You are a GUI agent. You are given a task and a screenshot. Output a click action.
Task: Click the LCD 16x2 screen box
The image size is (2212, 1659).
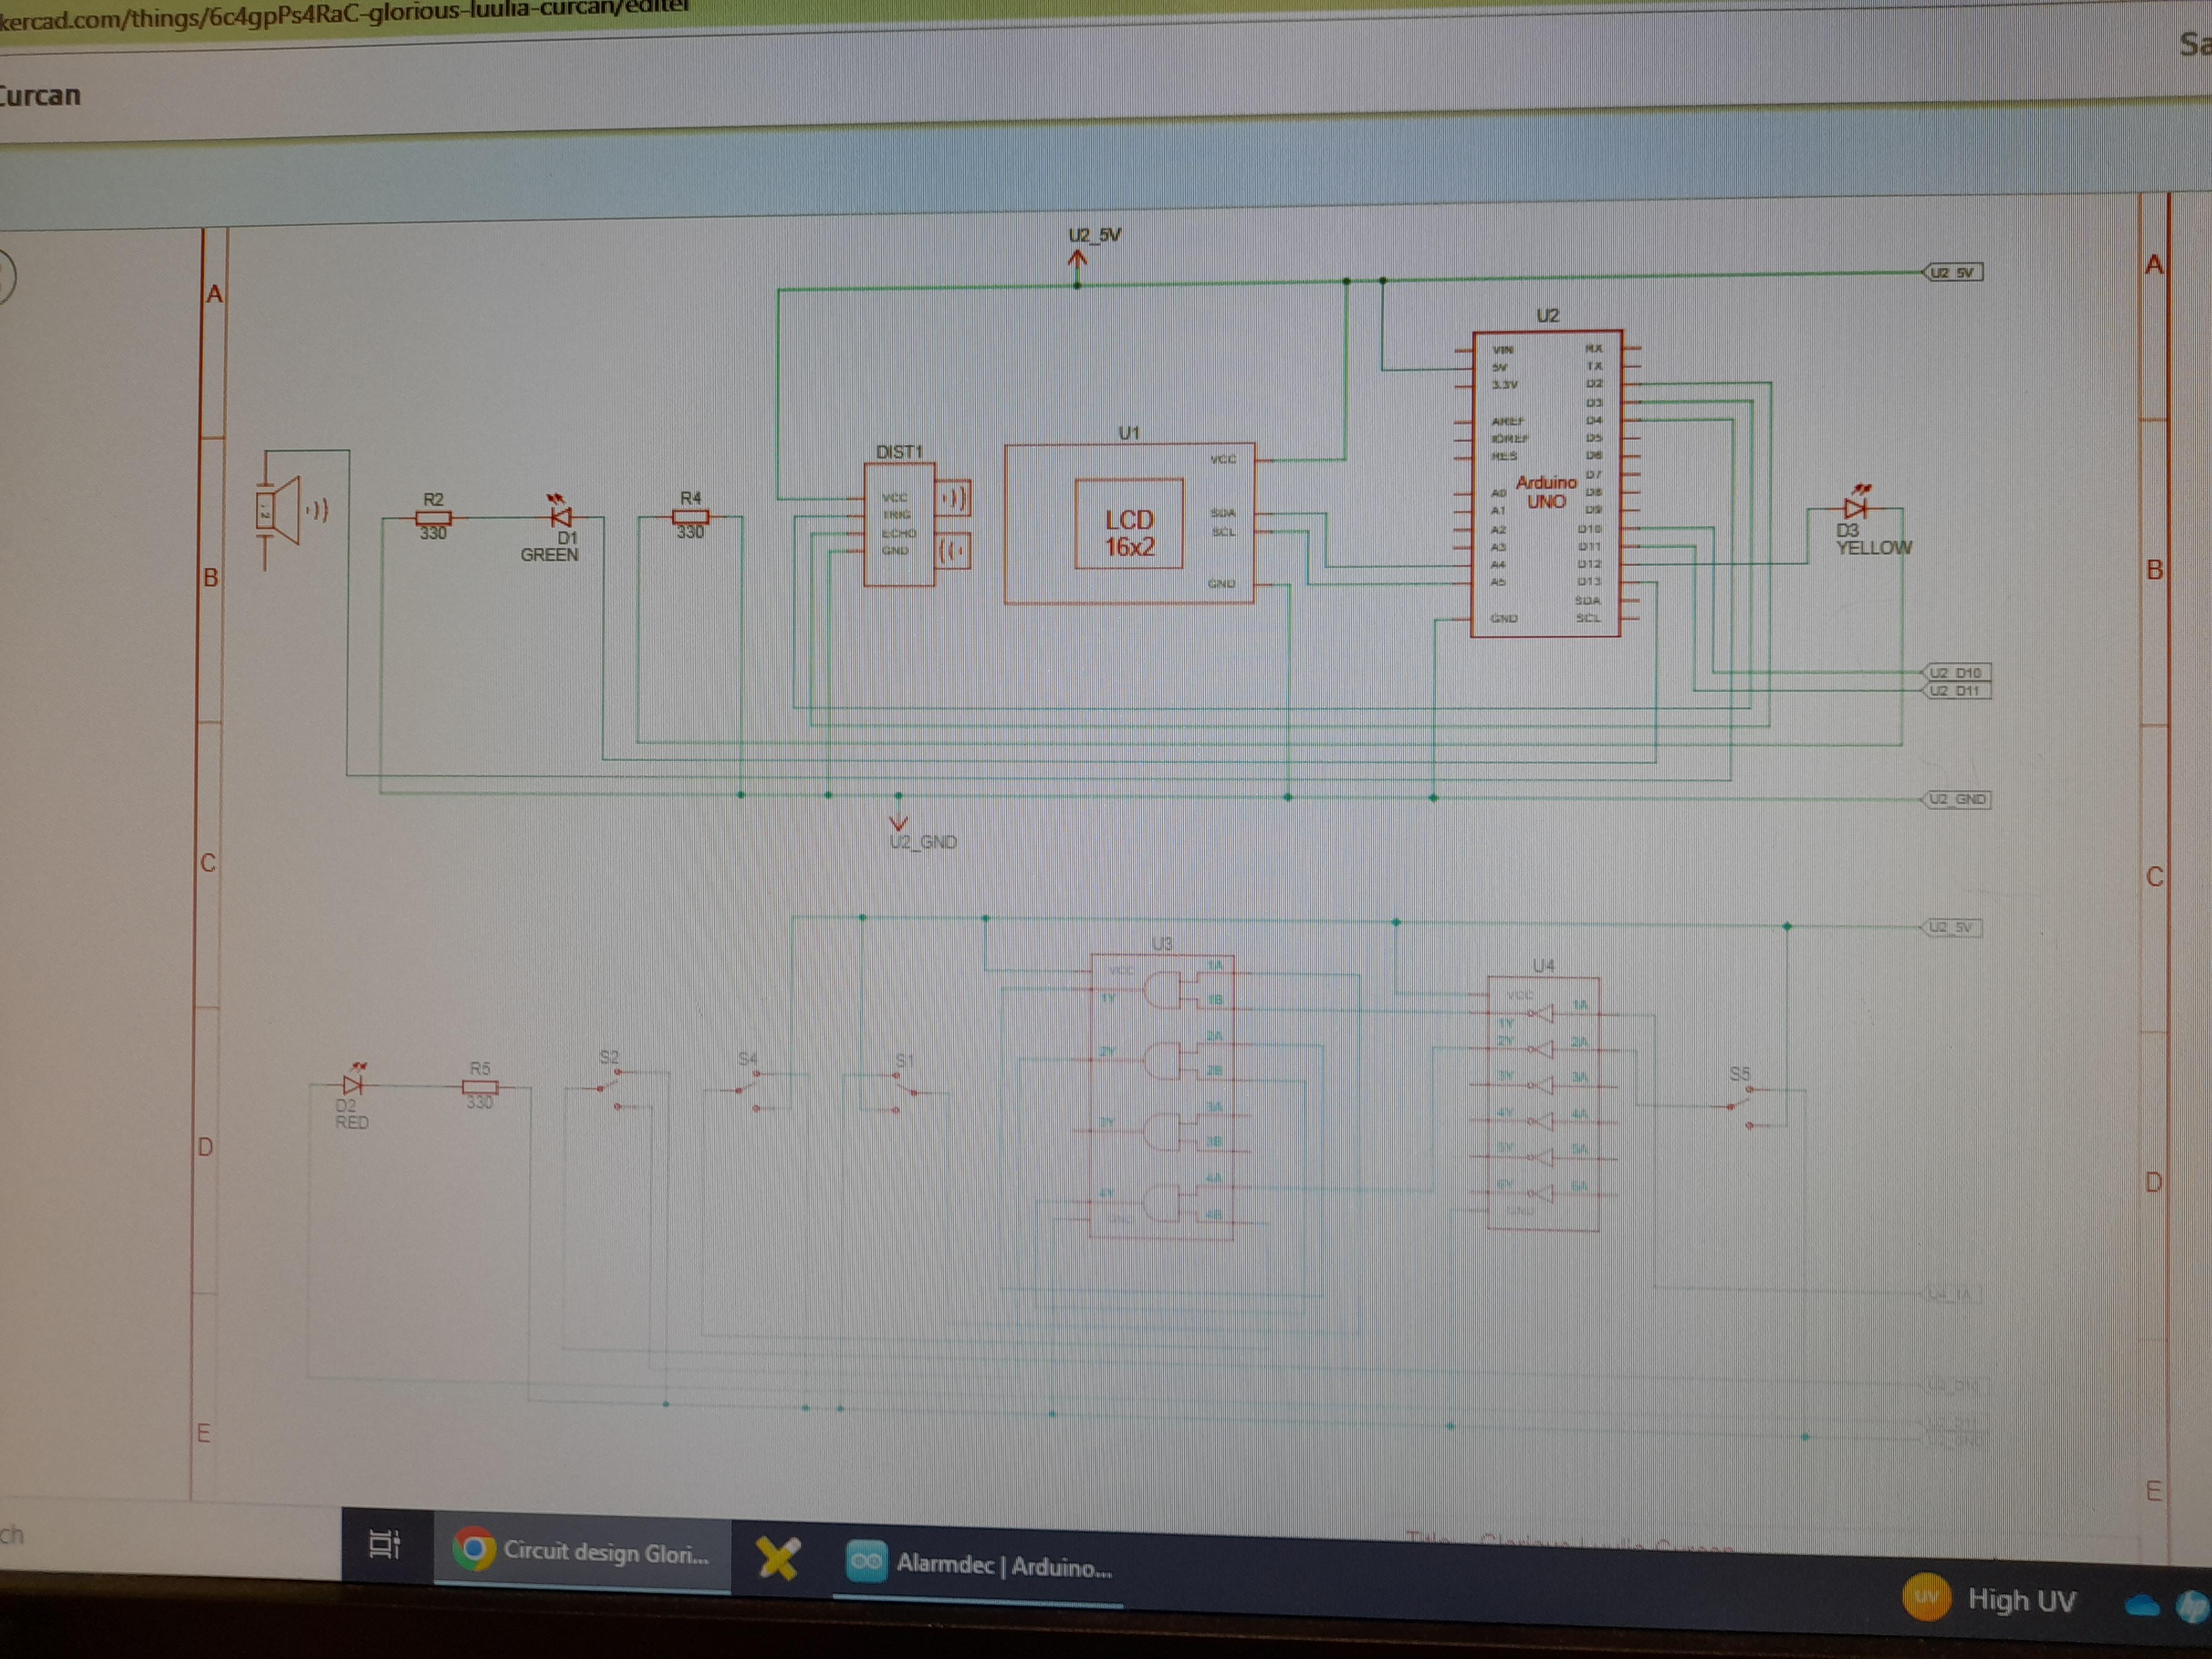(x=1129, y=524)
